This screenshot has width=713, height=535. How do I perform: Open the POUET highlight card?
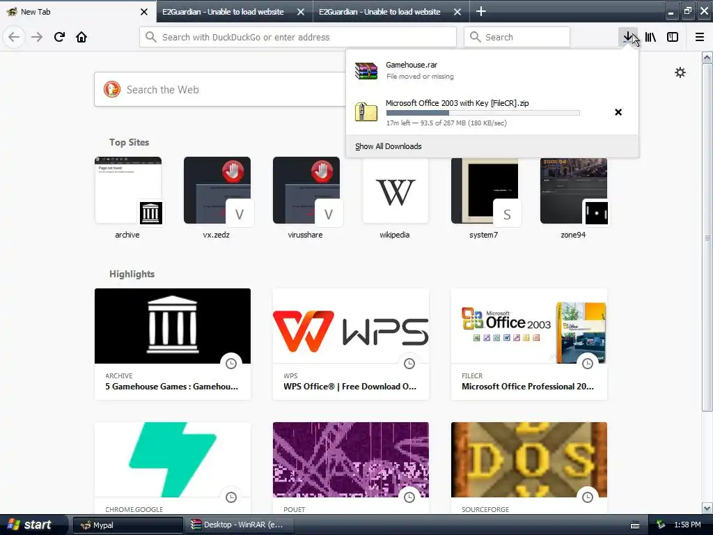coord(351,468)
